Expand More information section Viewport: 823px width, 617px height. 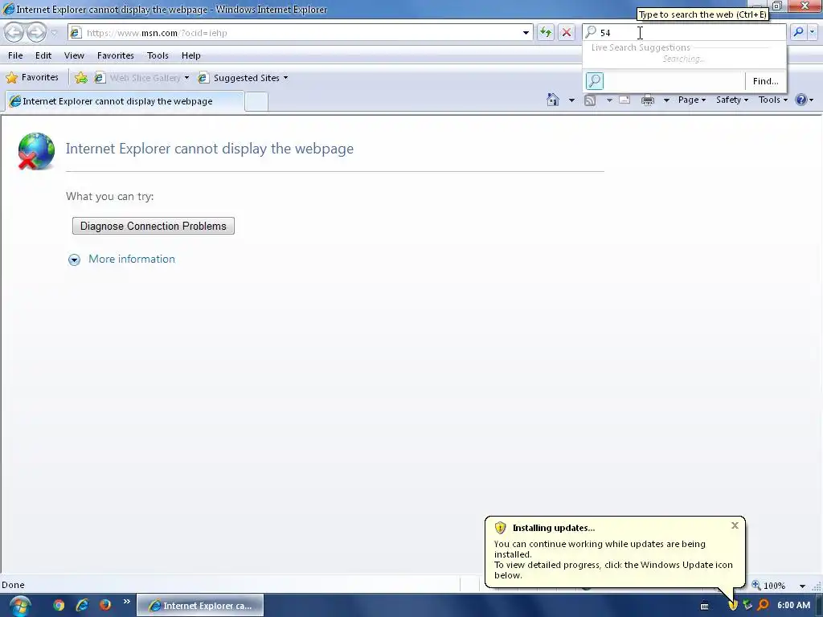pyautogui.click(x=74, y=259)
